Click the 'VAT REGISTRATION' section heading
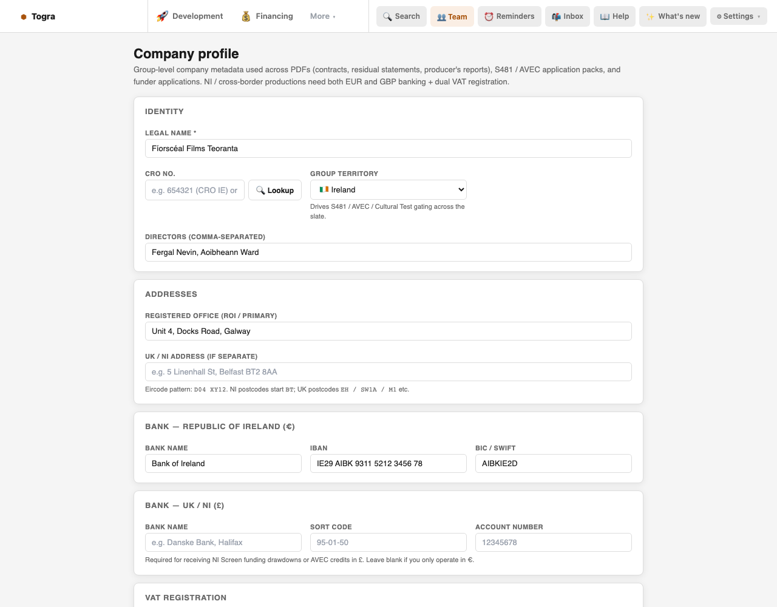Image resolution: width=777 pixels, height=607 pixels. point(186,598)
